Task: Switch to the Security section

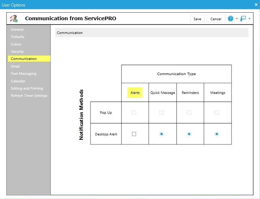Action: tap(17, 52)
